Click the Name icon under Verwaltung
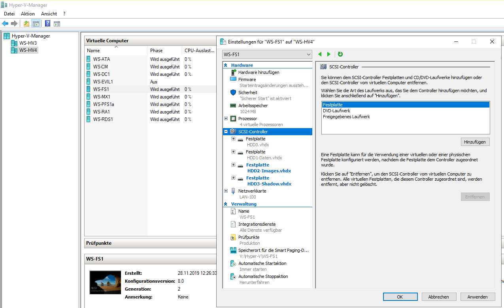Screen dimensions: 504x308 [x=233, y=211]
